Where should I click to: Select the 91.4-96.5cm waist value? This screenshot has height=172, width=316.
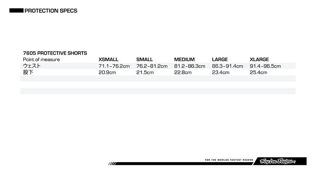pos(265,66)
